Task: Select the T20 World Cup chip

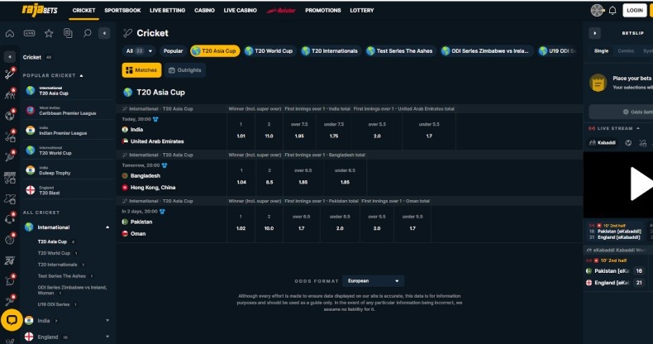Action: (x=269, y=50)
